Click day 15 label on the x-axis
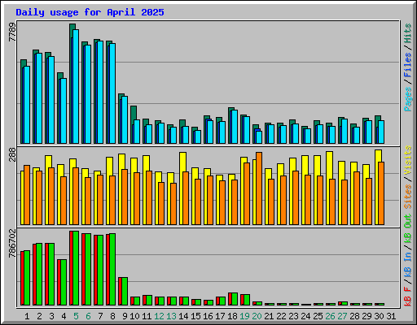 195,316
